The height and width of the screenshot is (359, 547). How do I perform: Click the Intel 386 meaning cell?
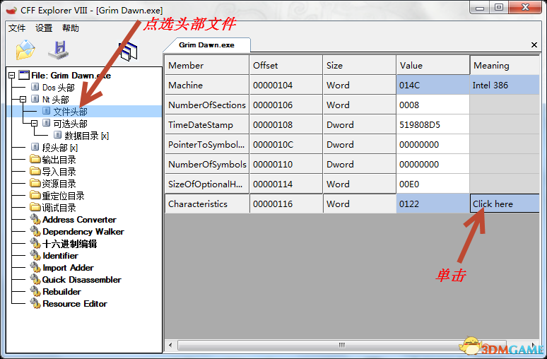point(505,85)
